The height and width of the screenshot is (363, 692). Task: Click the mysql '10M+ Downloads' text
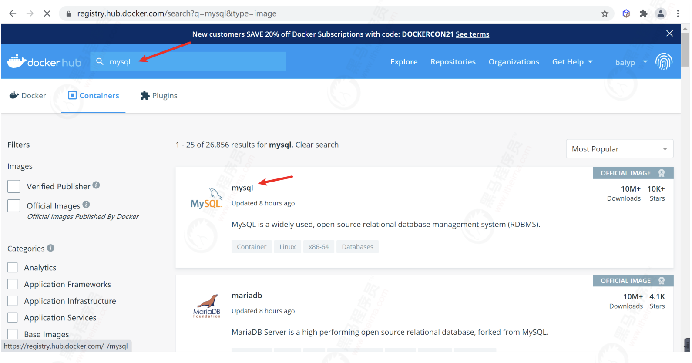click(x=624, y=193)
